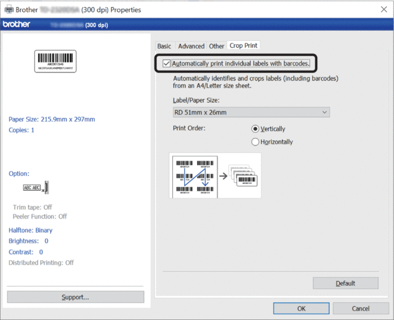Click the Cancel button

point(361,309)
